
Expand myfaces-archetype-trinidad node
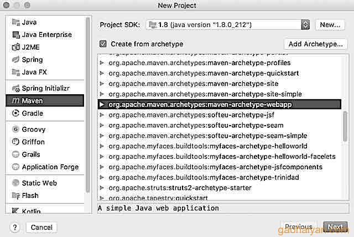click(102, 177)
